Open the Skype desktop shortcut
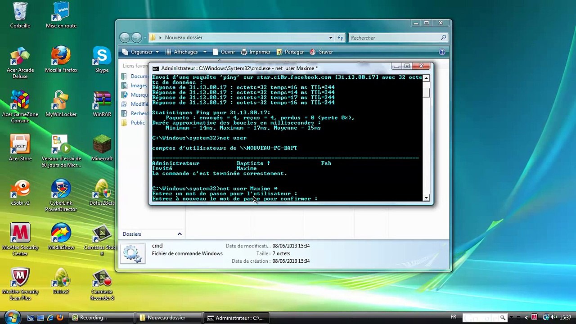This screenshot has height=324, width=576. tap(102, 59)
